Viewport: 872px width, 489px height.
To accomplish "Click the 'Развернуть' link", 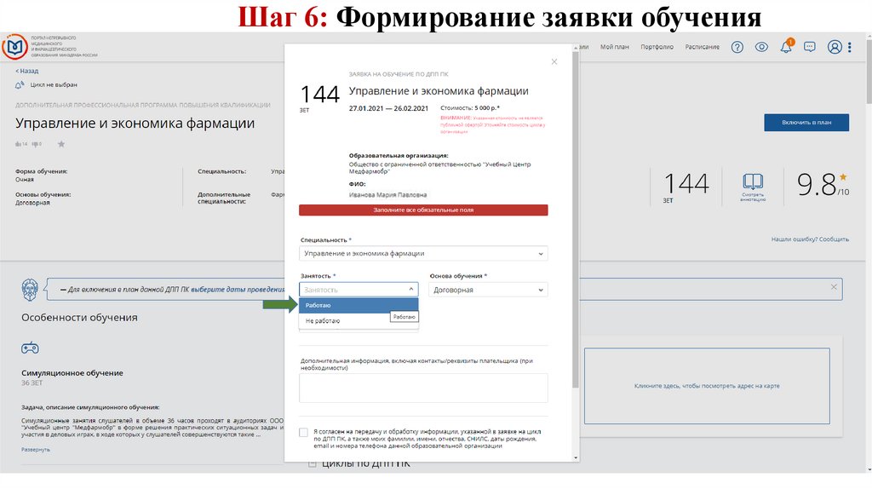I will pyautogui.click(x=36, y=450).
